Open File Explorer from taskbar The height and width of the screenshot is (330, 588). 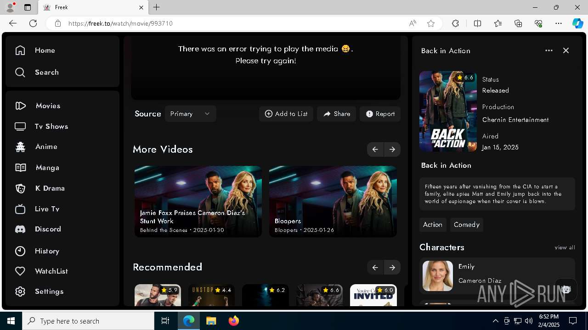click(x=211, y=321)
